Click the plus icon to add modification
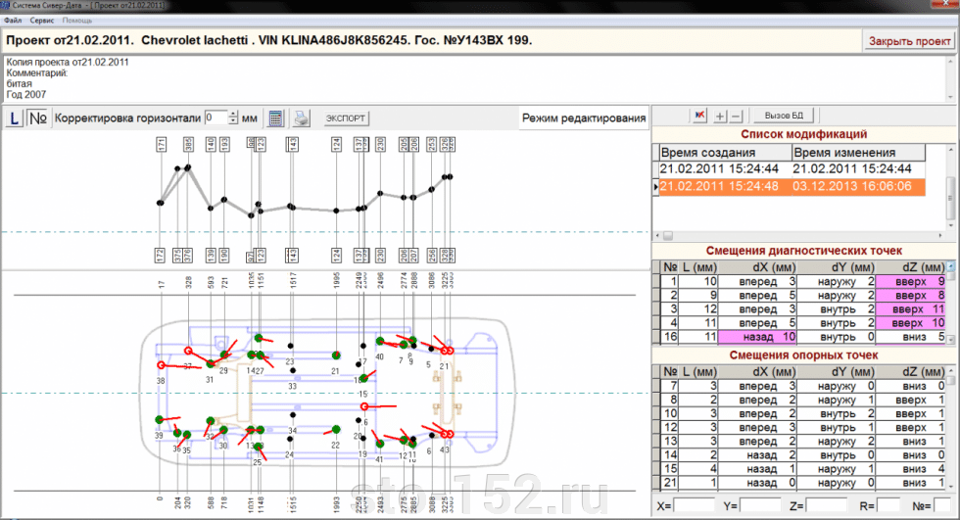This screenshot has height=520, width=960. pos(720,116)
